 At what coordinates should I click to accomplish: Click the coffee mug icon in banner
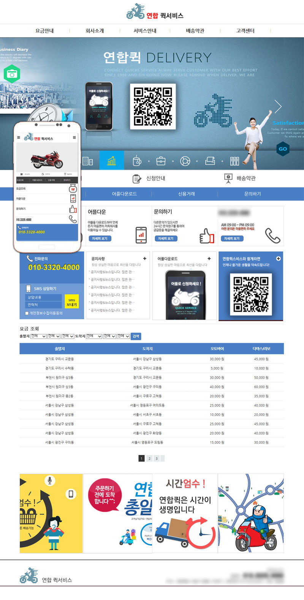pos(137,161)
